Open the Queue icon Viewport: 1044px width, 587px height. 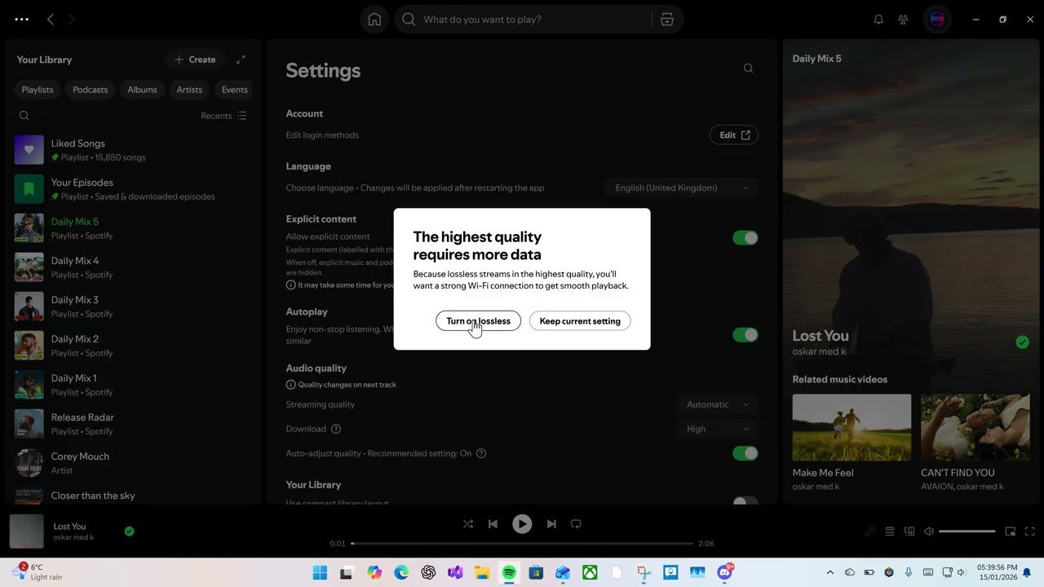pos(890,532)
